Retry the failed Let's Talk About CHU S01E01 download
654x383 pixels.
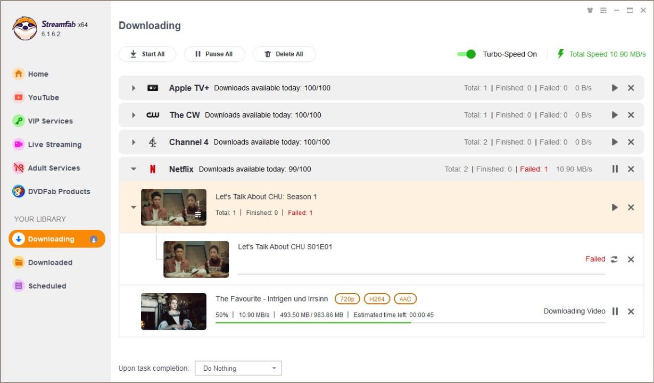(614, 260)
